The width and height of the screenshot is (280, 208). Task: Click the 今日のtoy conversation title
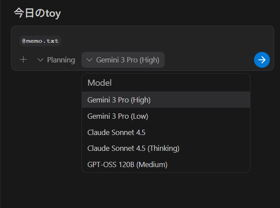click(37, 13)
